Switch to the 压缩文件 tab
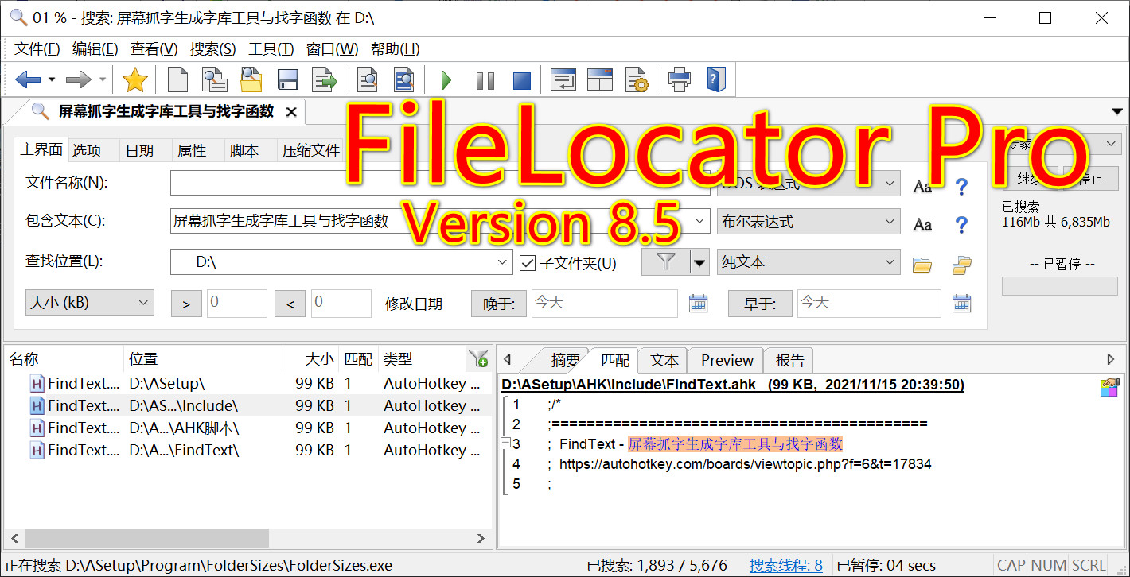The height and width of the screenshot is (577, 1130). point(311,150)
